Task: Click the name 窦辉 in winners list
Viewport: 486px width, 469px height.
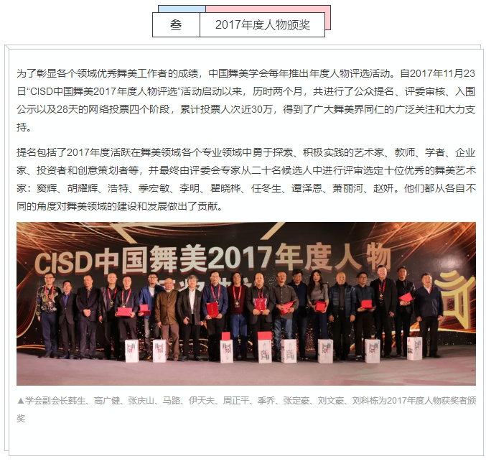Action: (x=47, y=188)
